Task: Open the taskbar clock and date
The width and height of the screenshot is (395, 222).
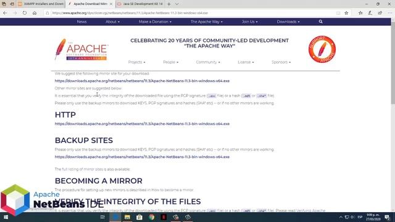Action: click(x=373, y=217)
